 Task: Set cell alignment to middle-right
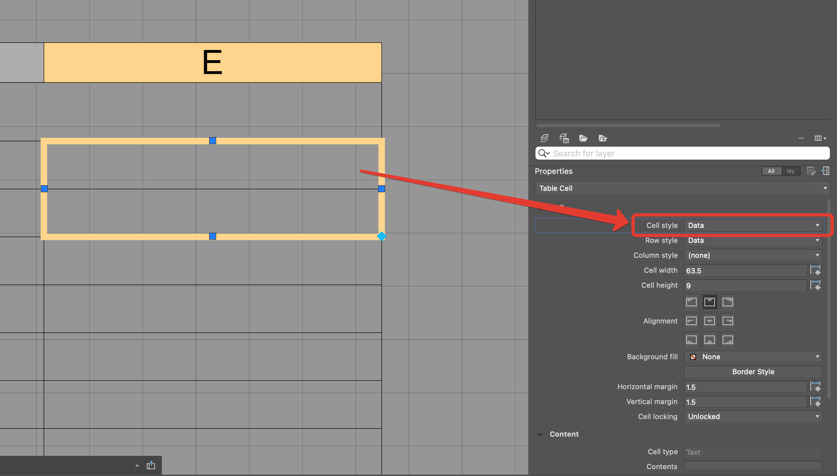[x=728, y=321]
